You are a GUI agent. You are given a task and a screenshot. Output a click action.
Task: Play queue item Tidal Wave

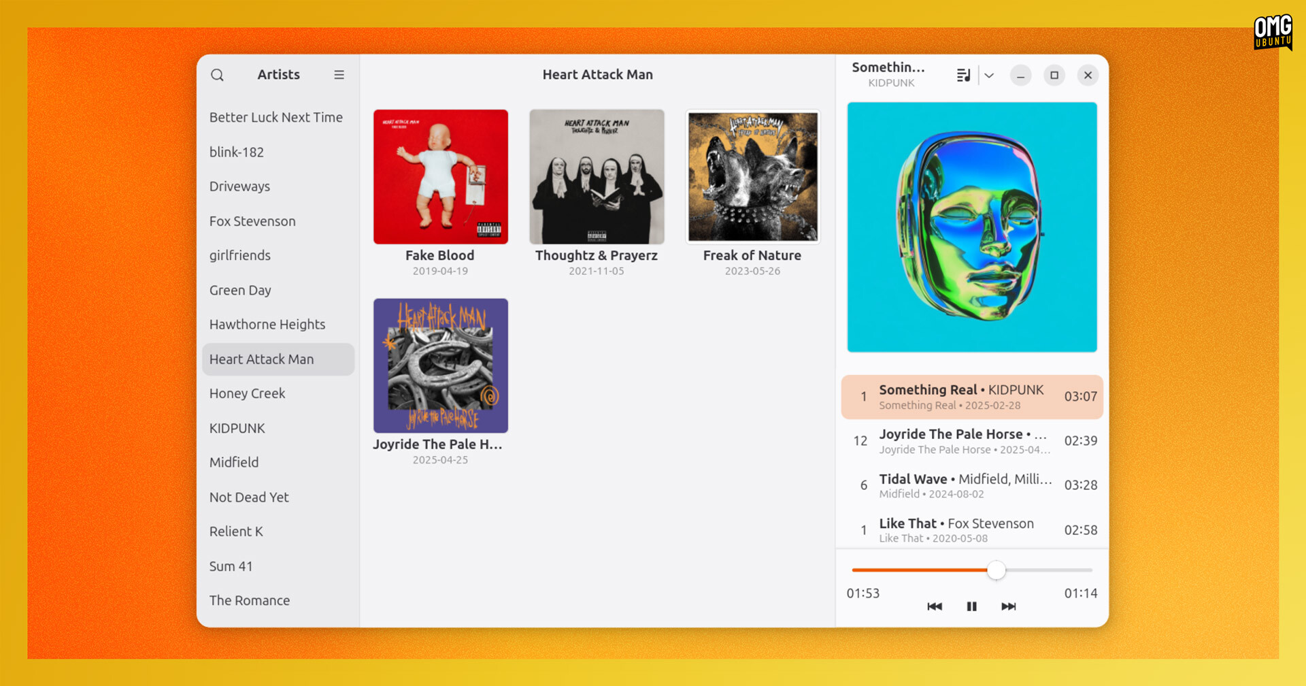(972, 485)
